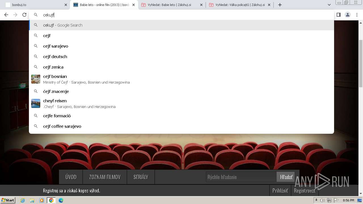Close the Vyhledat: Babie leto tab

pos(201,5)
